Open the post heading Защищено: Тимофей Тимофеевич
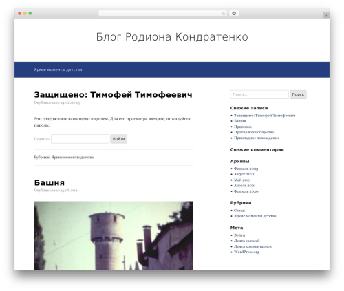 point(113,95)
